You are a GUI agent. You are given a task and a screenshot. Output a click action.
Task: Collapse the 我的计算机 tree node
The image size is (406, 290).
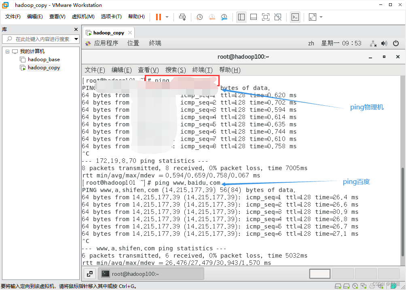click(7, 51)
